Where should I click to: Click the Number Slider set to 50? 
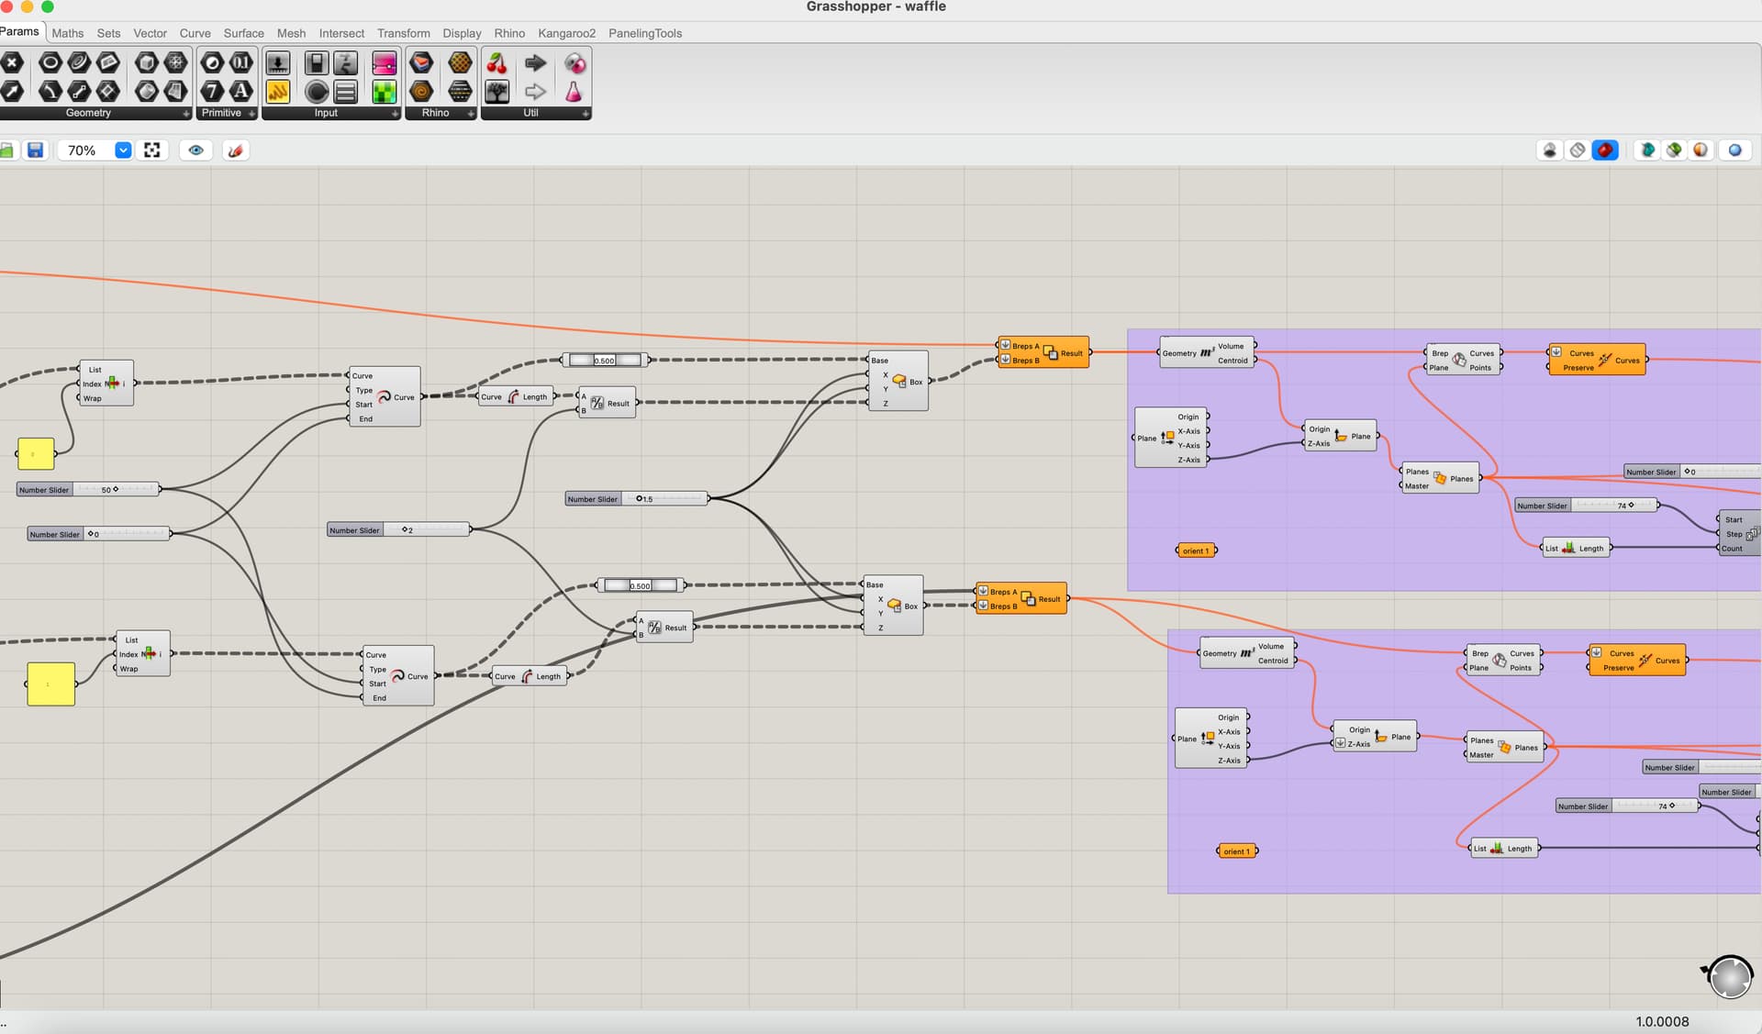coord(89,490)
